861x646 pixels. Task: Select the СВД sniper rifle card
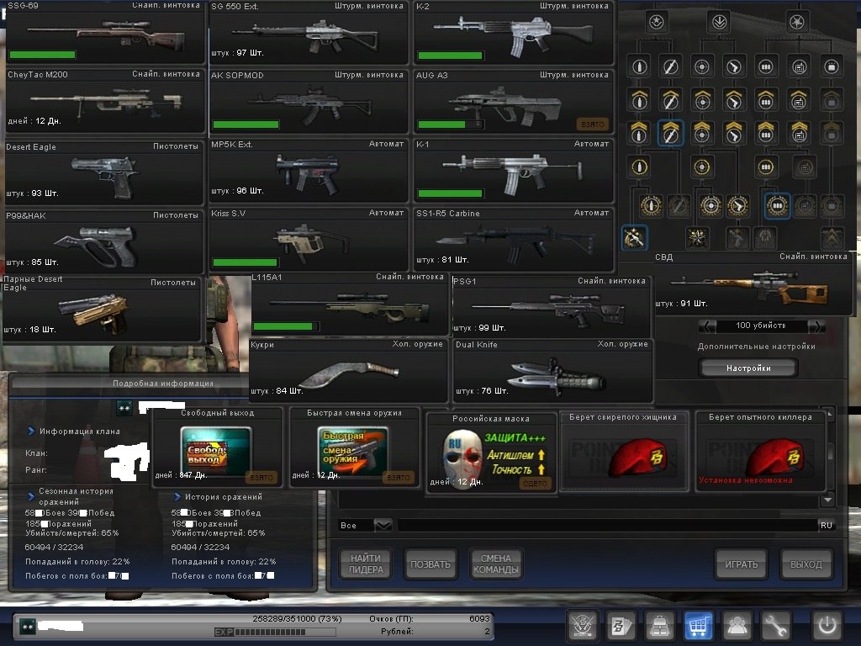tap(753, 283)
